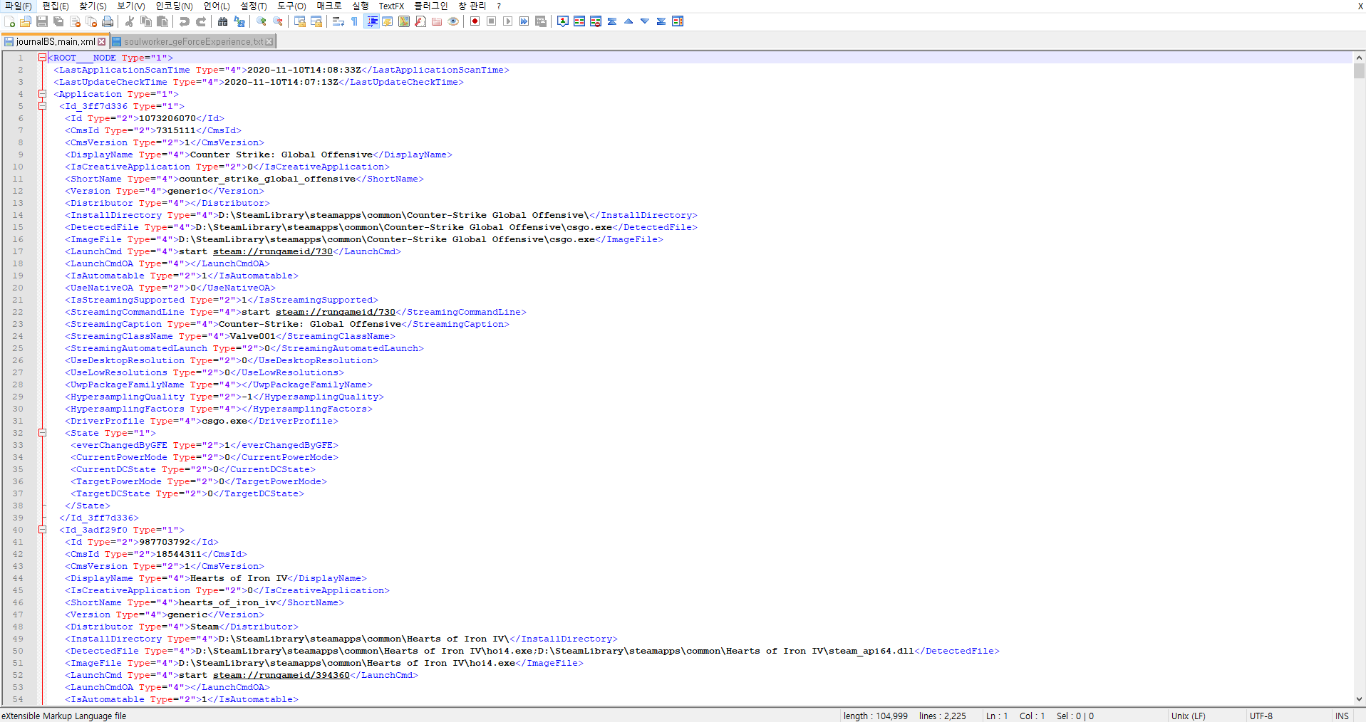The width and height of the screenshot is (1366, 722).
Task: Click the Paste toolbar icon
Action: click(x=162, y=21)
